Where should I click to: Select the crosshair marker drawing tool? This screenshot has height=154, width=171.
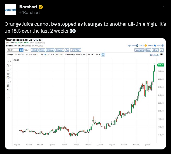click(x=8, y=61)
